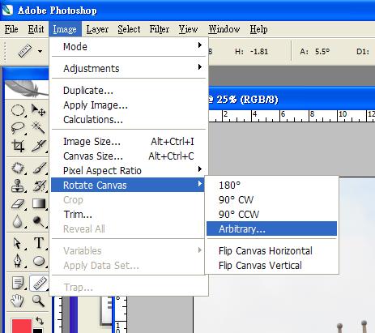Click the horizontal ruler at mark 4
The width and height of the screenshot is (375, 333).
tap(254, 116)
